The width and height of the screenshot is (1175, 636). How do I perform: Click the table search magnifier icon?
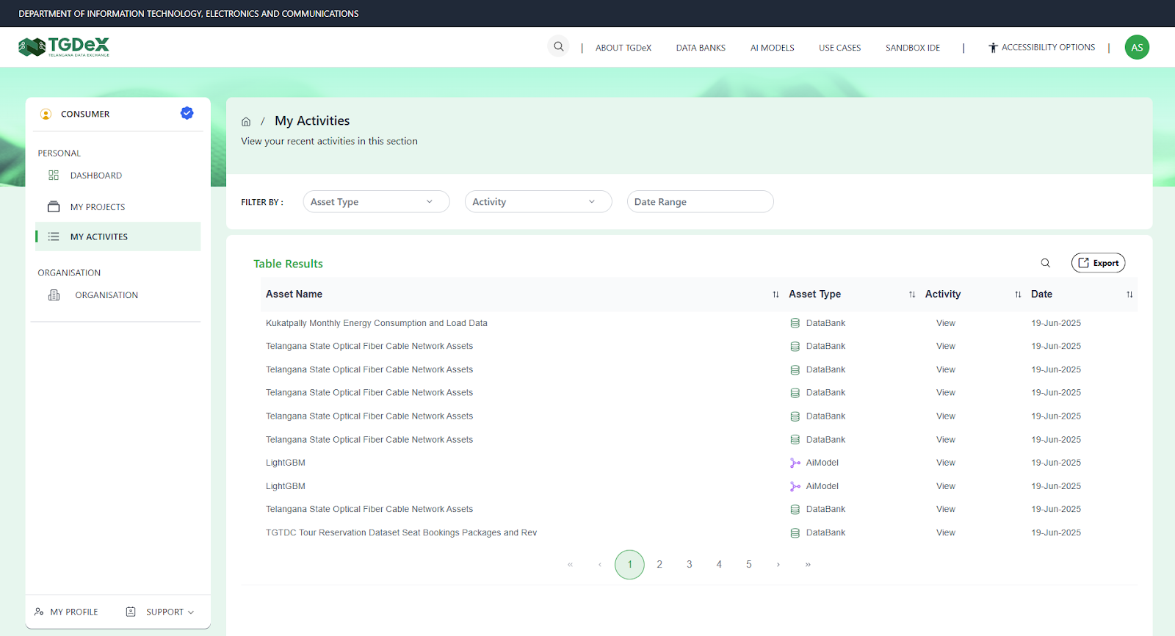tap(1045, 263)
